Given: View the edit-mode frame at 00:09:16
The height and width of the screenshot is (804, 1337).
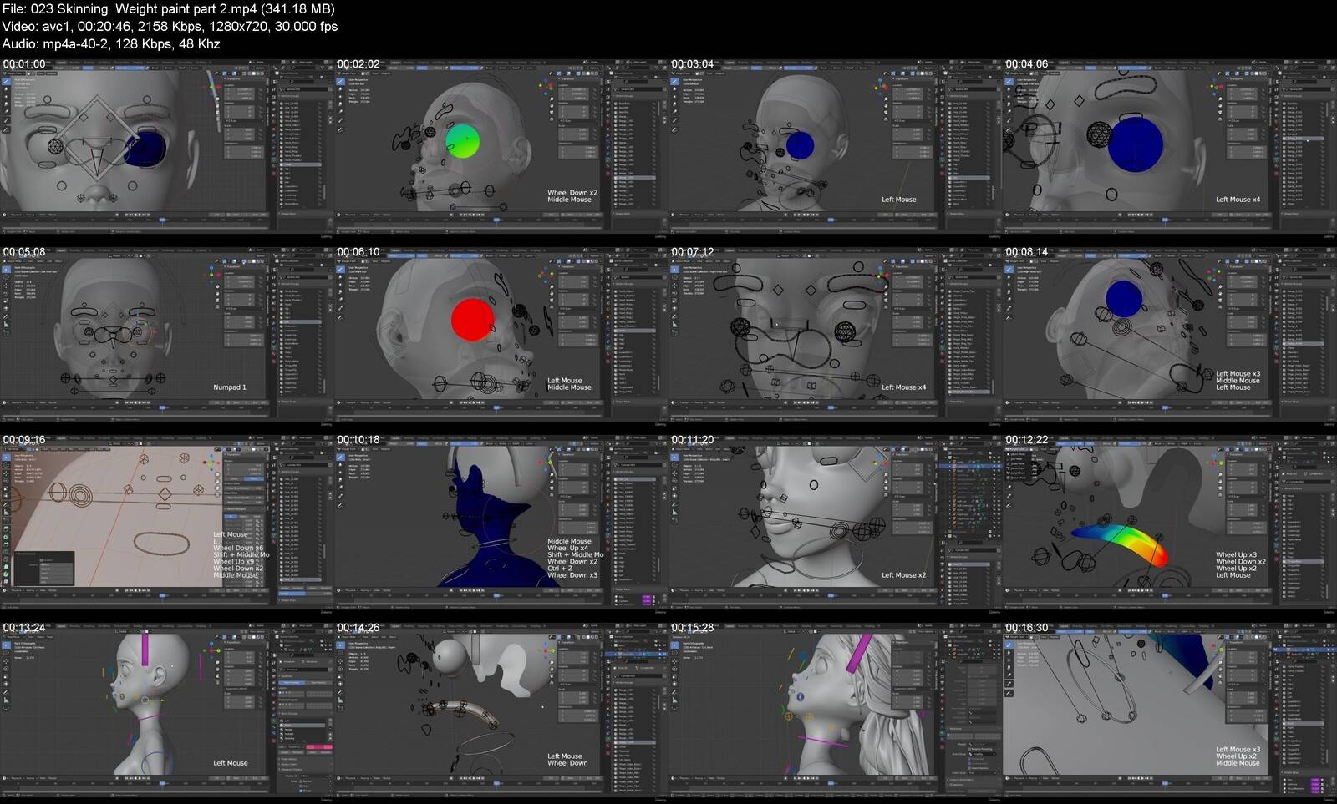Looking at the screenshot, I should pos(166,521).
